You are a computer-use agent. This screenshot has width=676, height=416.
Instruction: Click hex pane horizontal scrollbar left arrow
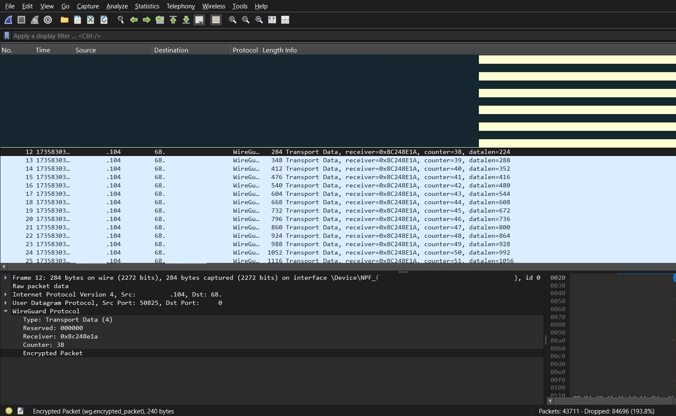[550, 401]
